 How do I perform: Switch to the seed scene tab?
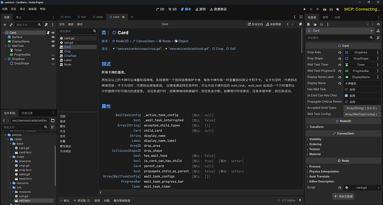click(98, 17)
